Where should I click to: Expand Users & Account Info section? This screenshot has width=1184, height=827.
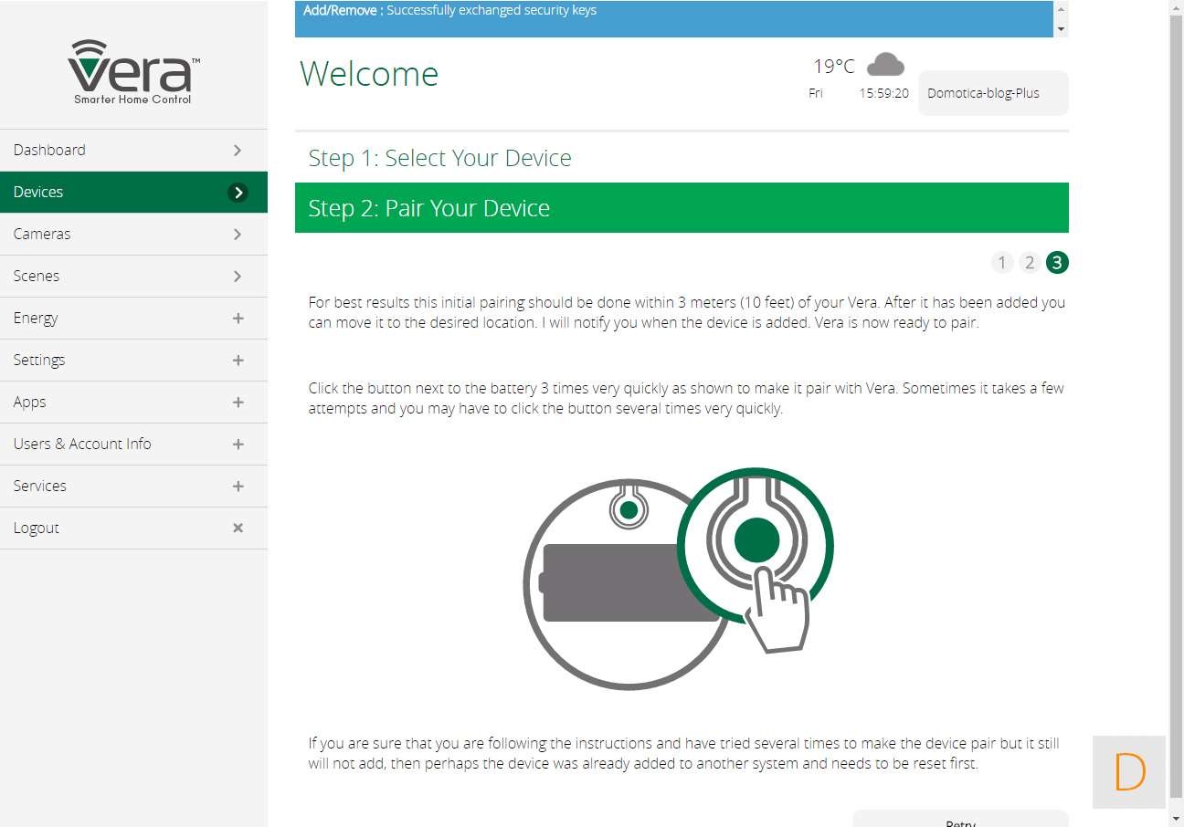[238, 444]
